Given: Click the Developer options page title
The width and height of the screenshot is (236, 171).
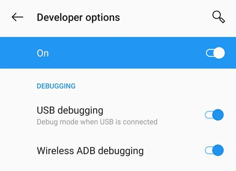Looking at the screenshot, I should 78,17.
